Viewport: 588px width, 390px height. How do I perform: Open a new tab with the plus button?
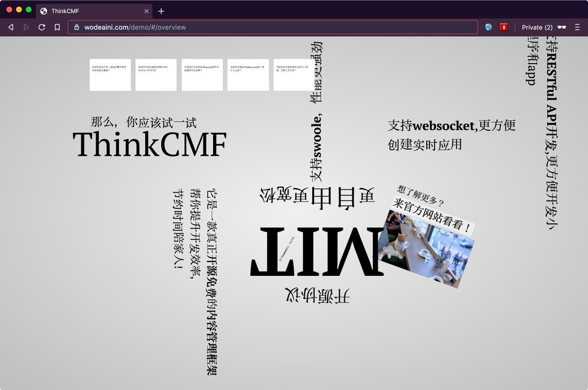pyautogui.click(x=162, y=11)
